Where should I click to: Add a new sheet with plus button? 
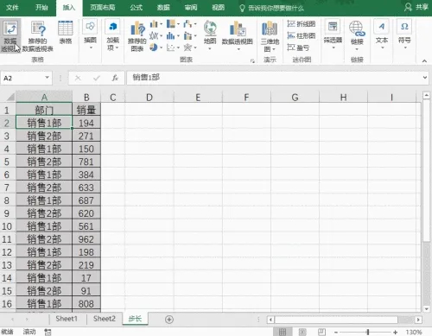pos(169,320)
